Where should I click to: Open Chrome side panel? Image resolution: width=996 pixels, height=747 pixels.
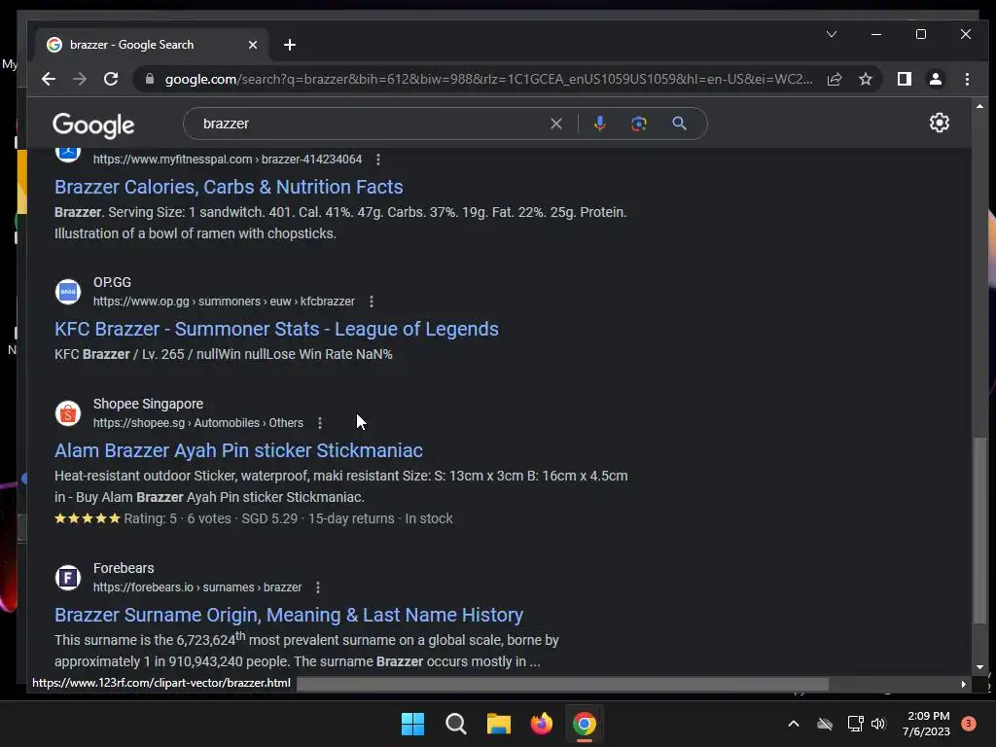[904, 79]
